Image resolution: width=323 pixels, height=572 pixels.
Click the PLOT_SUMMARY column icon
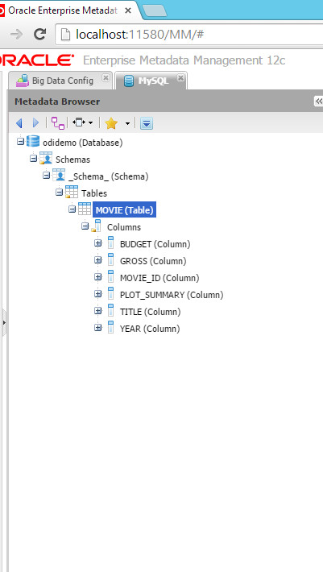pos(111,293)
